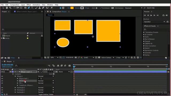Select the Hand tool
The height and width of the screenshot is (96, 171).
(7, 8)
